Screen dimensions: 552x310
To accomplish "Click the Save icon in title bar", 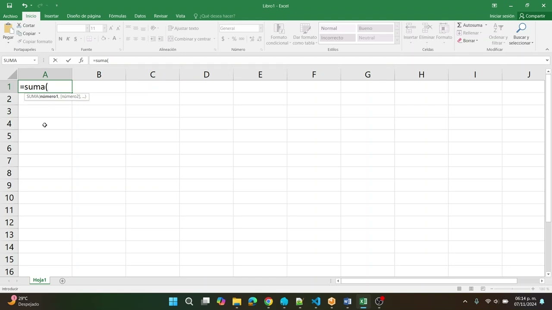I will click(9, 6).
